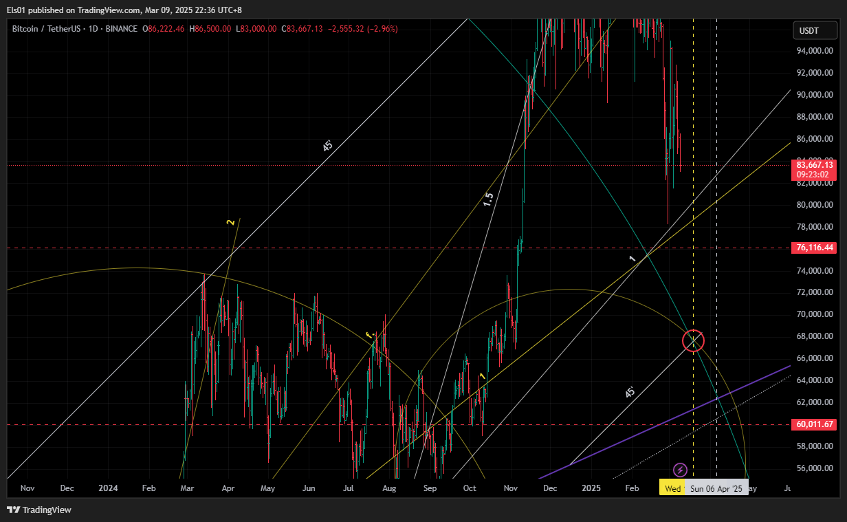Image resolution: width=847 pixels, height=522 pixels.
Task: Click the 2024 label on time axis
Action: (108, 488)
